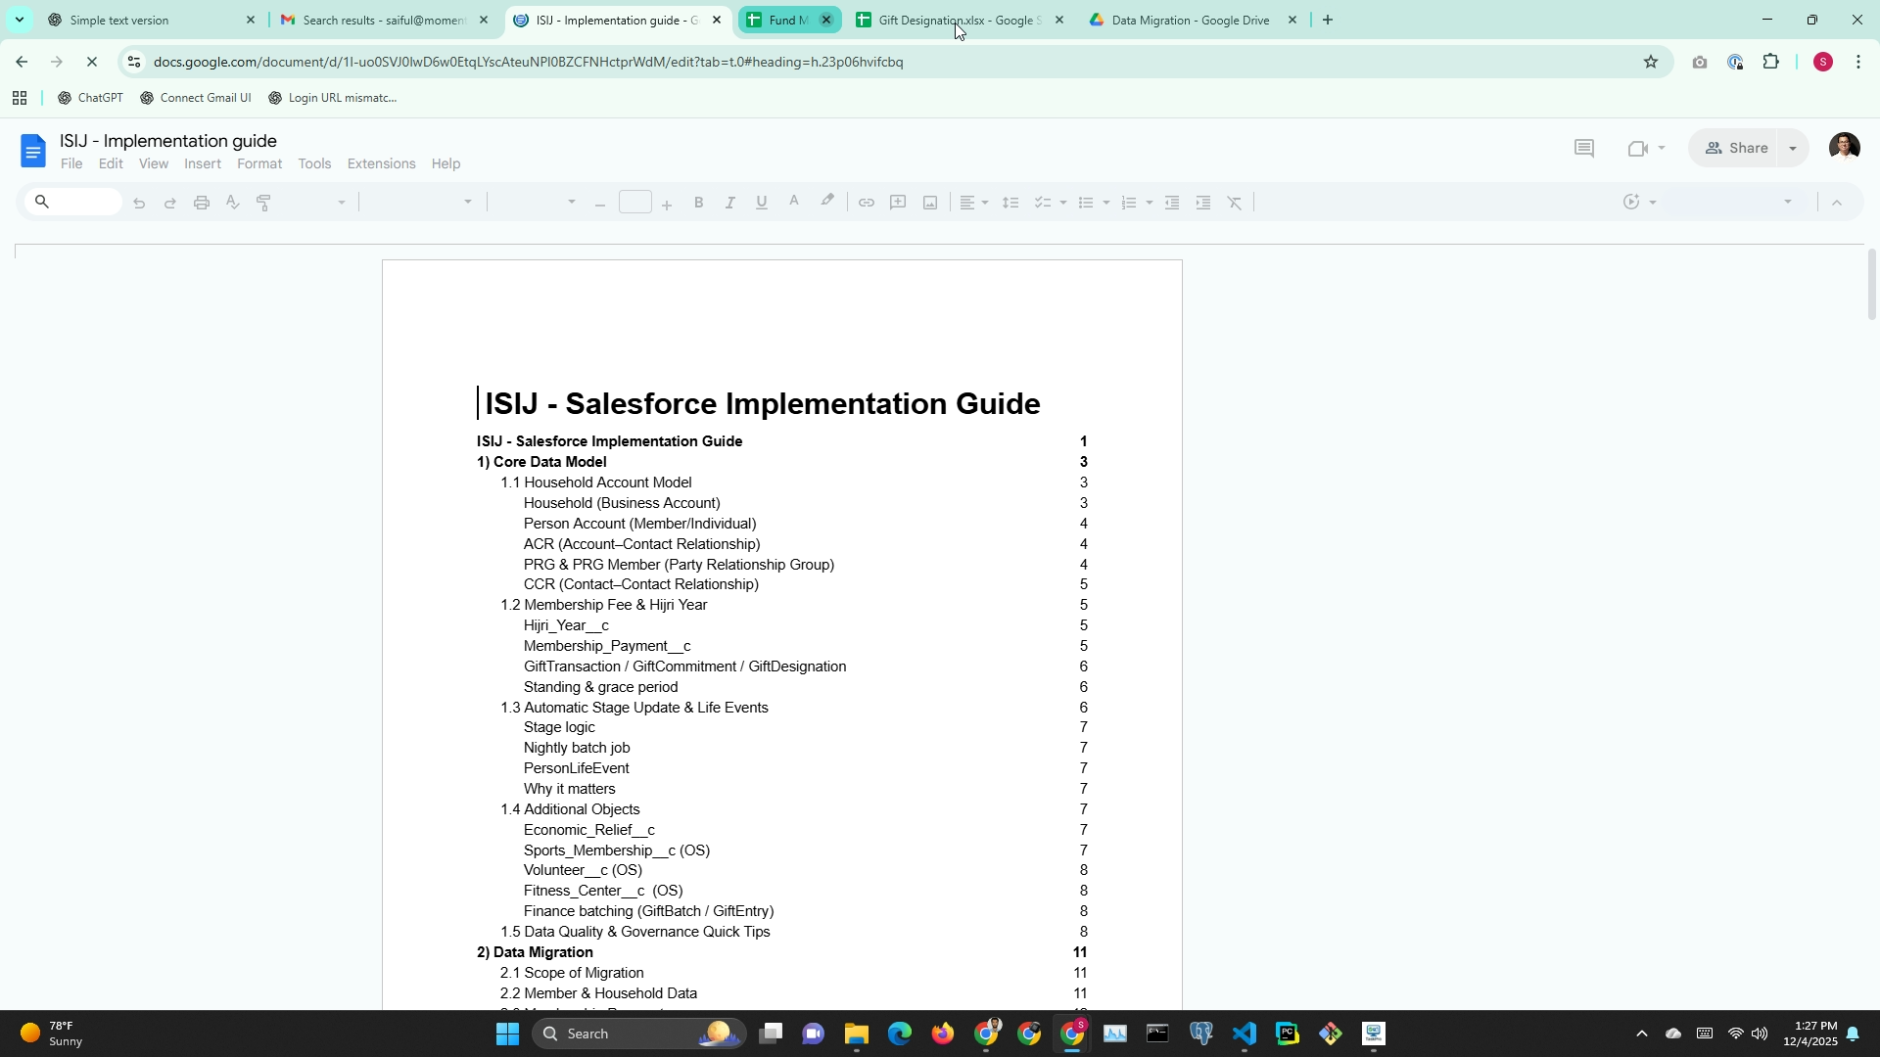The width and height of the screenshot is (1880, 1057).
Task: Click the Share button
Action: [x=1736, y=148]
